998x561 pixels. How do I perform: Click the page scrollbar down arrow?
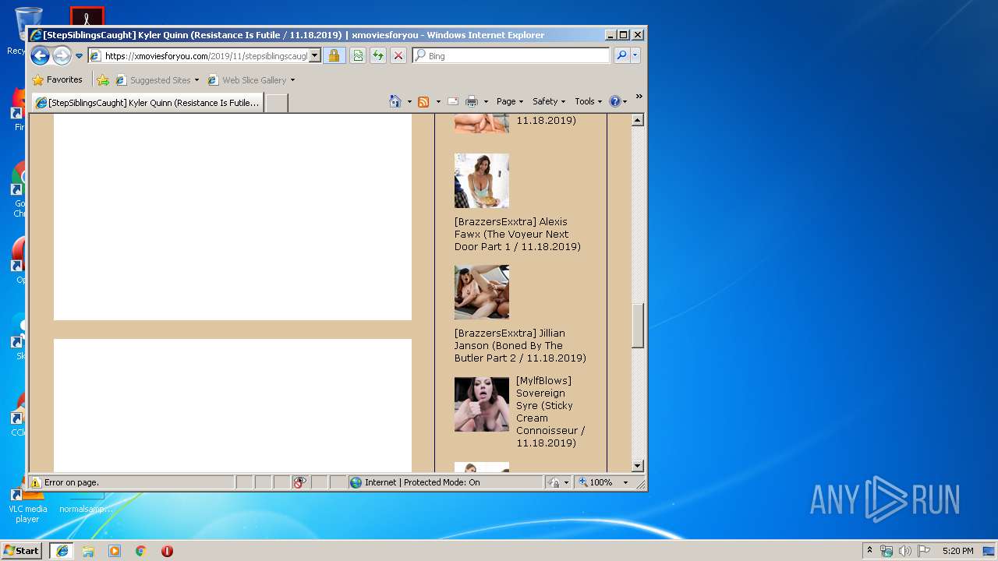pyautogui.click(x=638, y=466)
